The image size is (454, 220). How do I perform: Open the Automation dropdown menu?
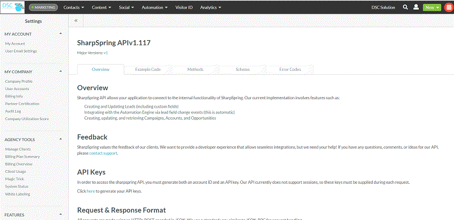[154, 7]
